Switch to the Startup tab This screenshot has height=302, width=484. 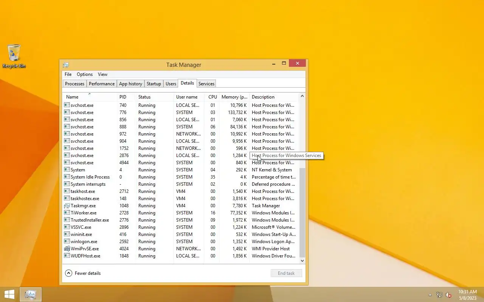click(154, 84)
